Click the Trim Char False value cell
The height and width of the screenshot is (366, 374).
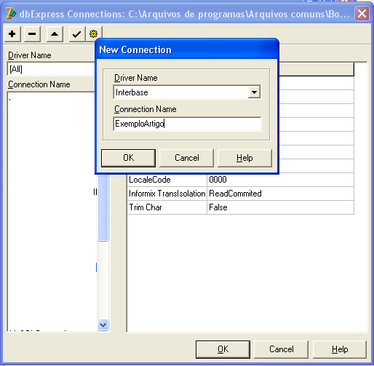(281, 207)
